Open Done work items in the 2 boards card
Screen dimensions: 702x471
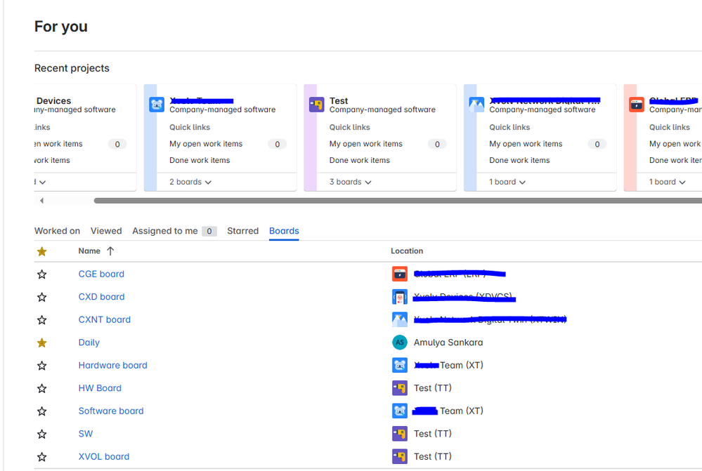[x=200, y=160]
